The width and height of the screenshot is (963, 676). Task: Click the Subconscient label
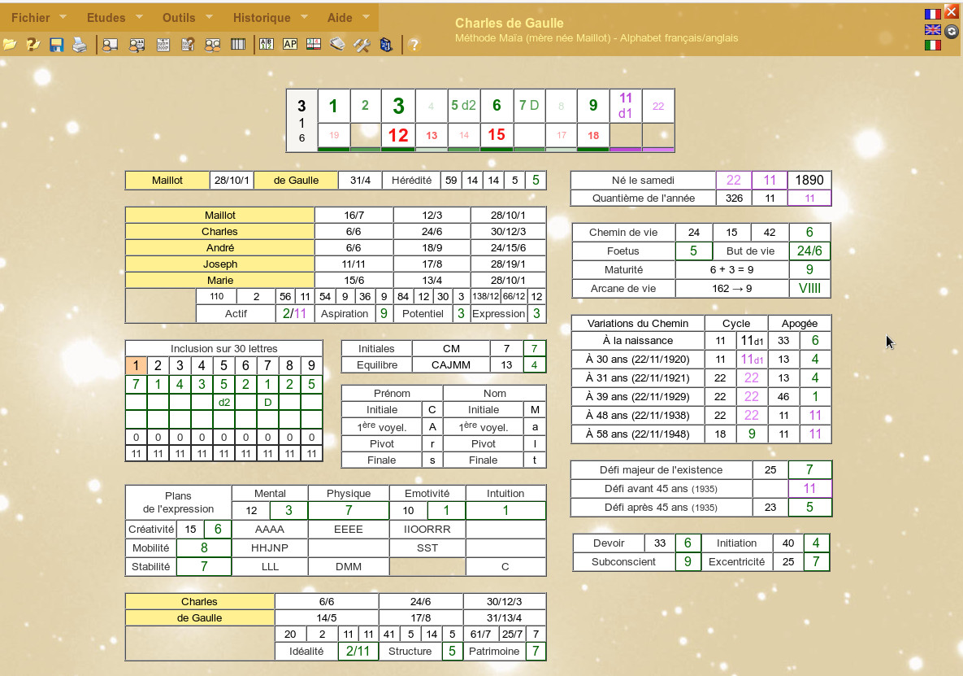(x=623, y=561)
